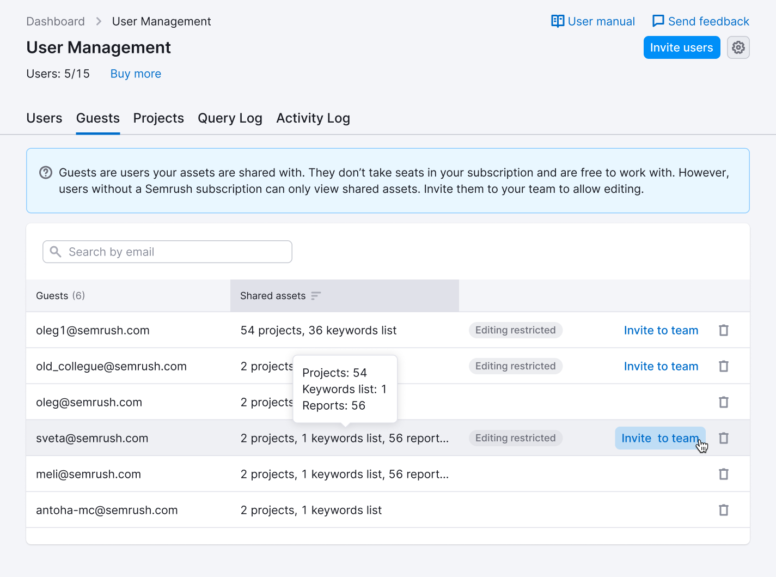Click the help question icon in guests notice
Image resolution: width=776 pixels, height=577 pixels.
coord(46,173)
